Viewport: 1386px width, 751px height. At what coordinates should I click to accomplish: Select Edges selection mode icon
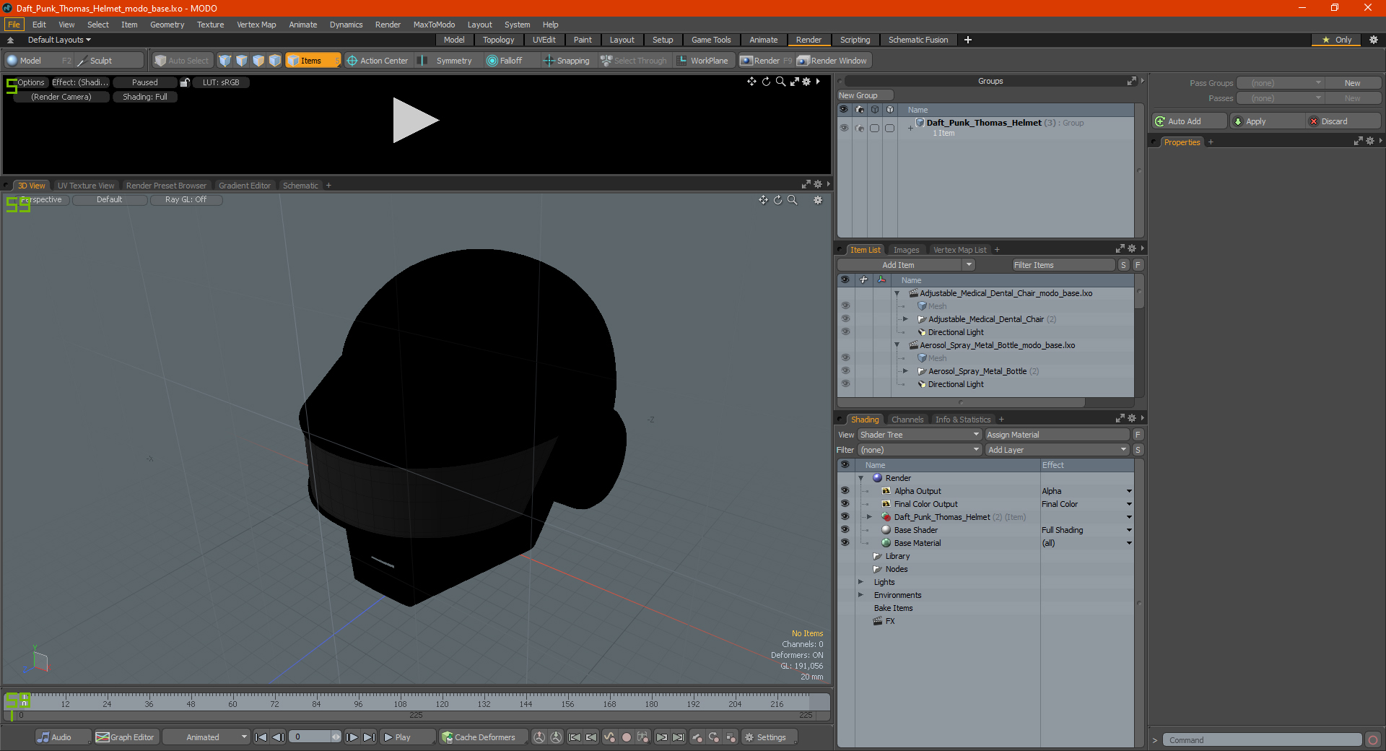coord(242,61)
